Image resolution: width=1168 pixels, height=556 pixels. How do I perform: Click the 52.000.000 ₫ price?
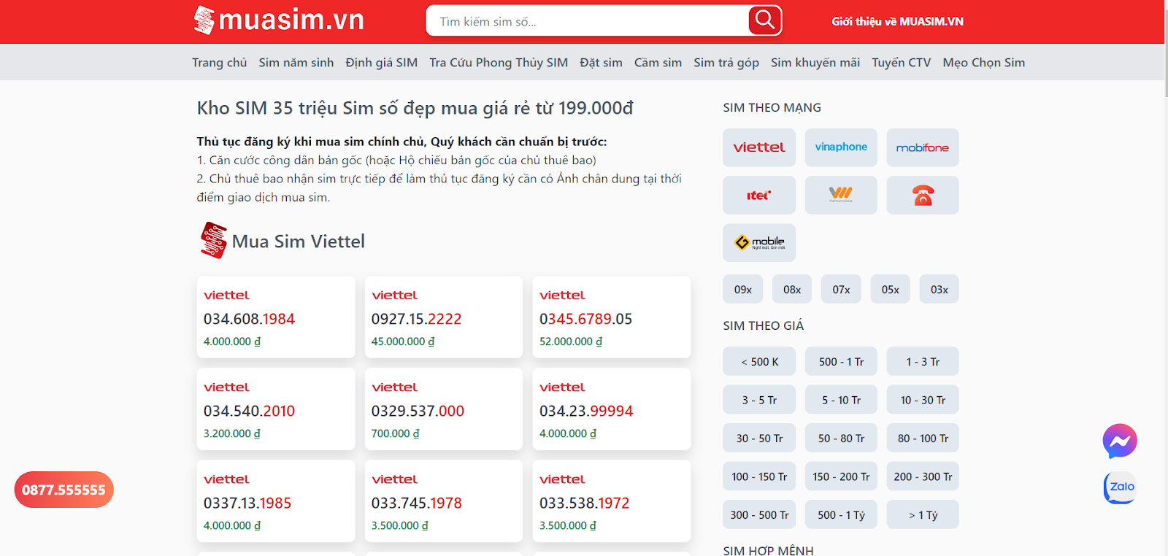tap(570, 341)
